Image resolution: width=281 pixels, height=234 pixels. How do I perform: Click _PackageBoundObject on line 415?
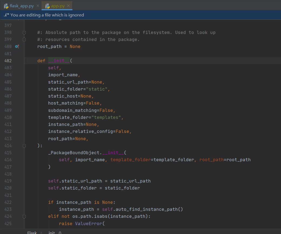click(74, 153)
